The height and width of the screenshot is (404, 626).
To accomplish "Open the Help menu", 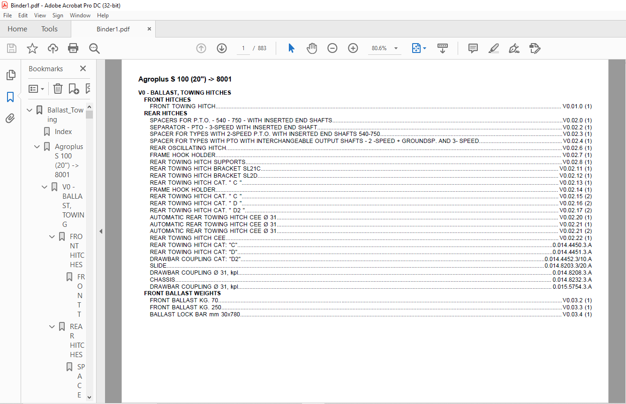I will coord(103,15).
